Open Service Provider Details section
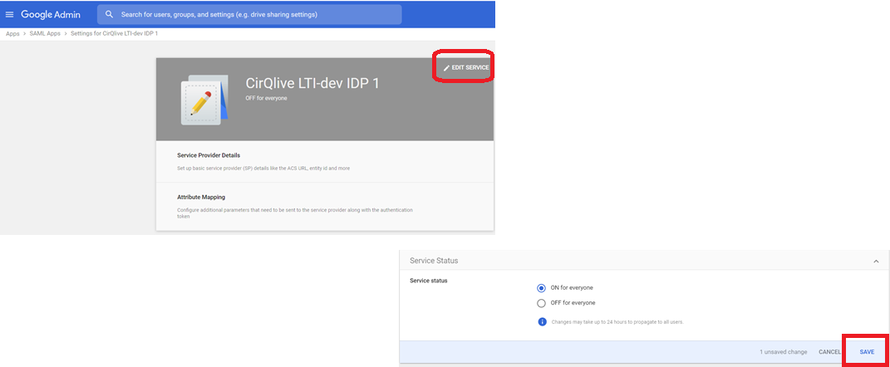 tap(324, 162)
